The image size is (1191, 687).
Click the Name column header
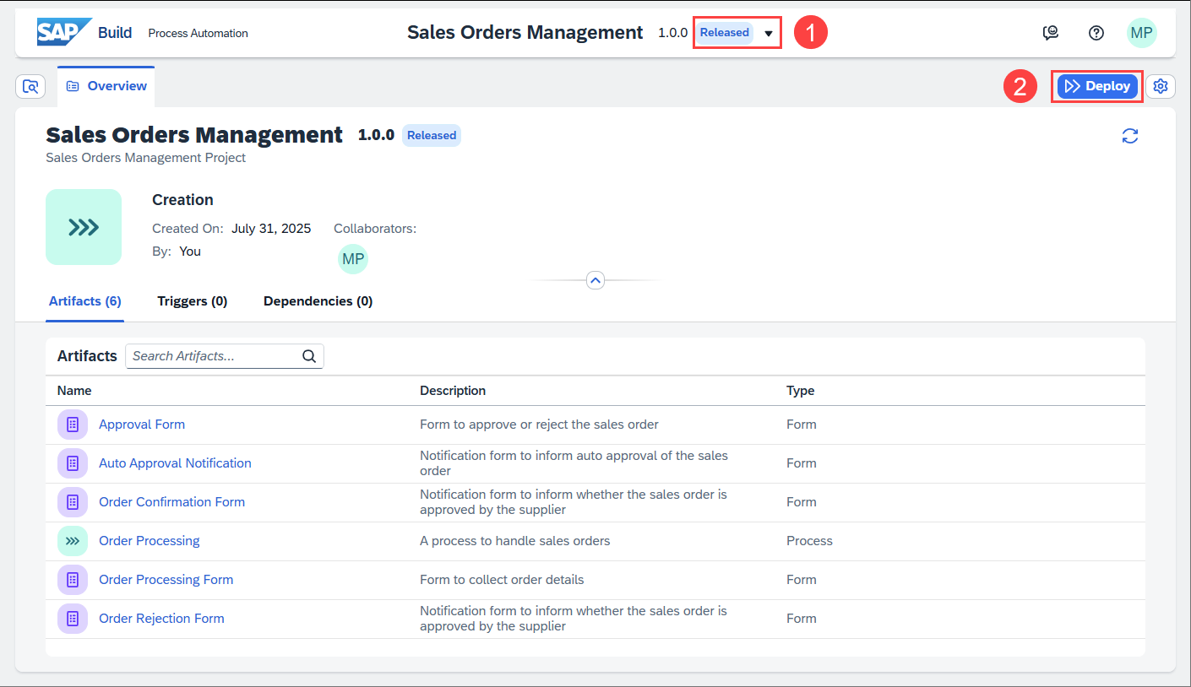[x=74, y=391]
